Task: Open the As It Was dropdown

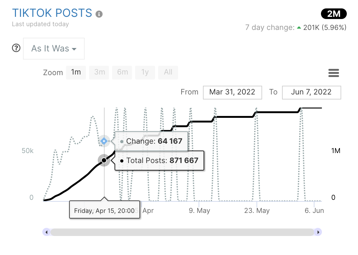Action: [x=54, y=49]
